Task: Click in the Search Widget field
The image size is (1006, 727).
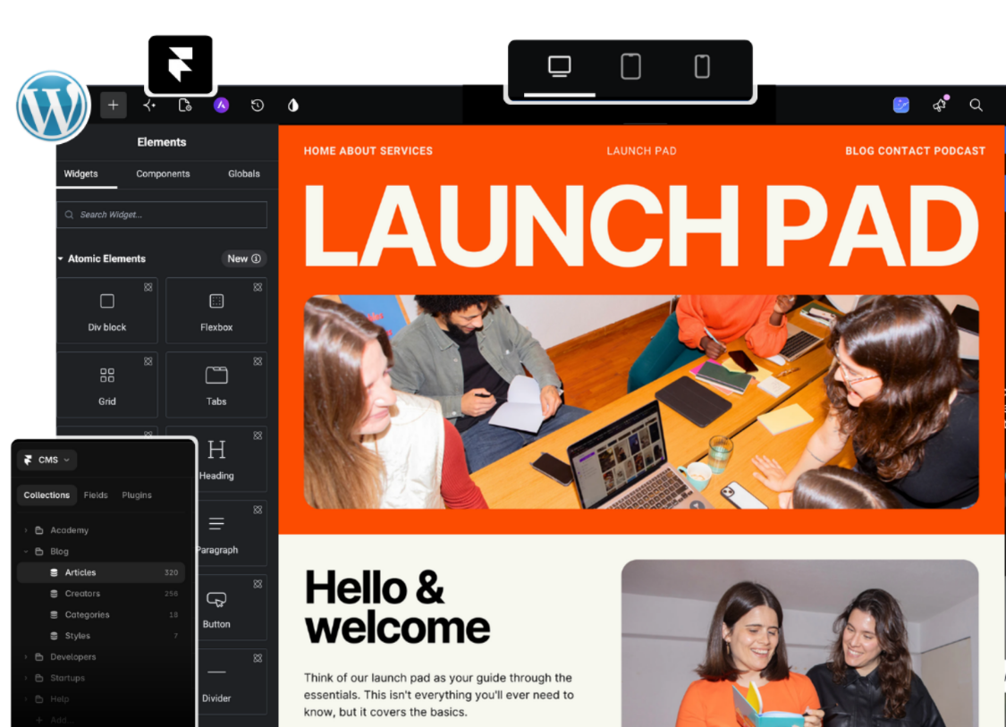Action: [163, 215]
